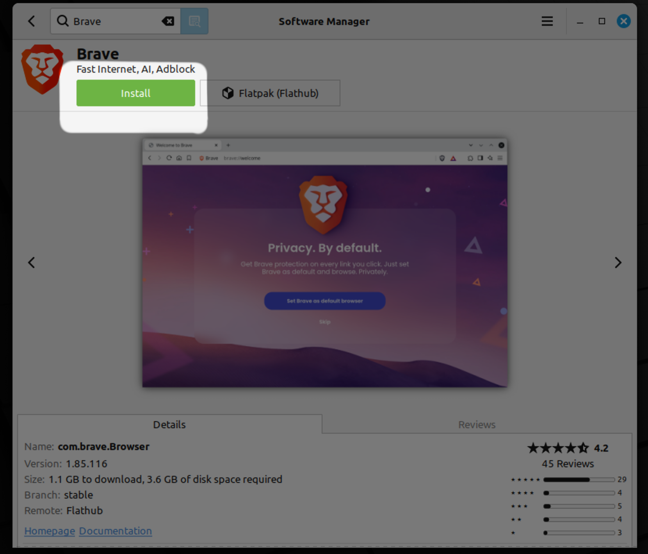
Task: Click the "Software Manager" window title
Action: (324, 21)
